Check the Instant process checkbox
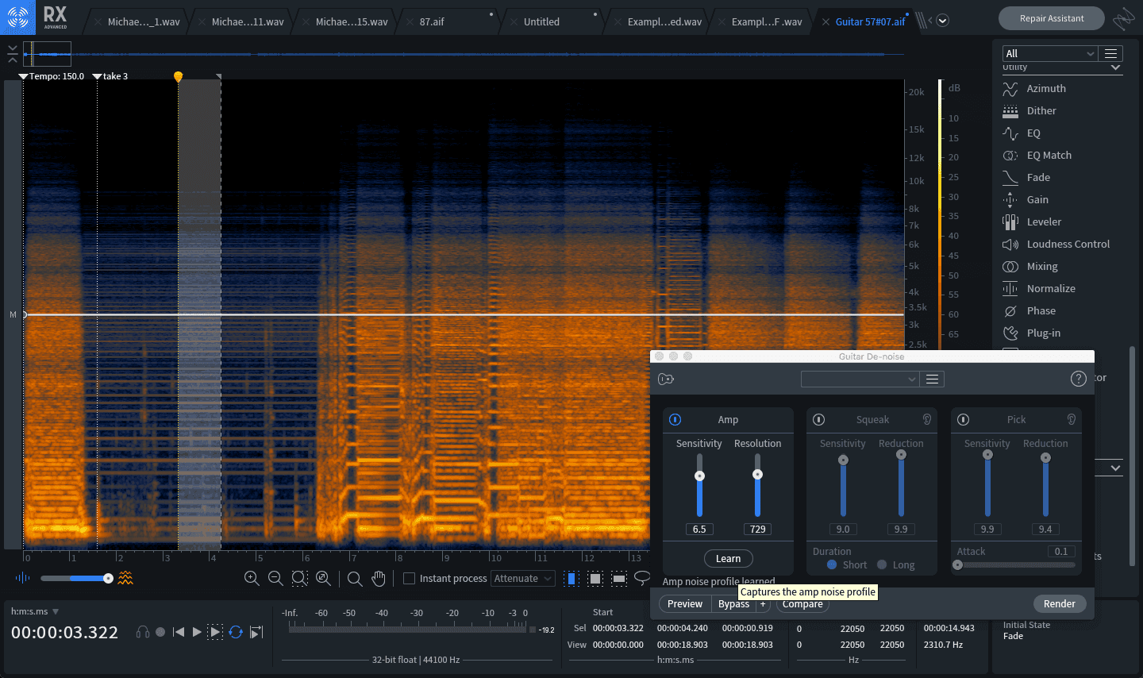1143x678 pixels. point(410,579)
